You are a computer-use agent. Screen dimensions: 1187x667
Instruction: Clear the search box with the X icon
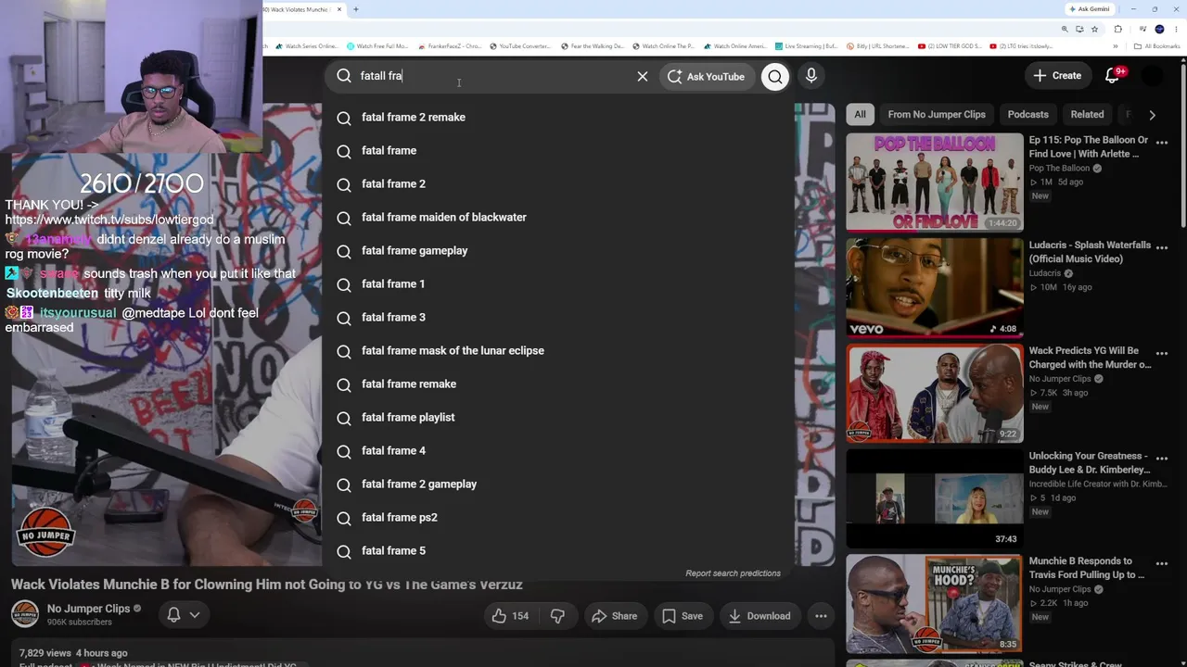(642, 76)
